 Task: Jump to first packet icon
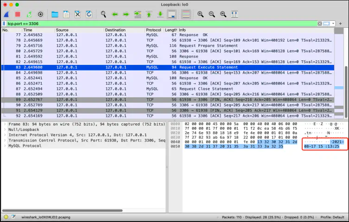[149, 14]
